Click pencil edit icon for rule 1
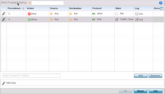 pyautogui.click(x=4, y=14)
